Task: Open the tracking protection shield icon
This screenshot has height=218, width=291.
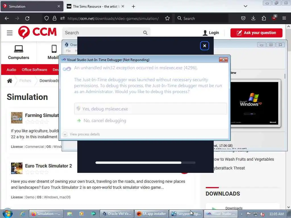Action: (47, 18)
